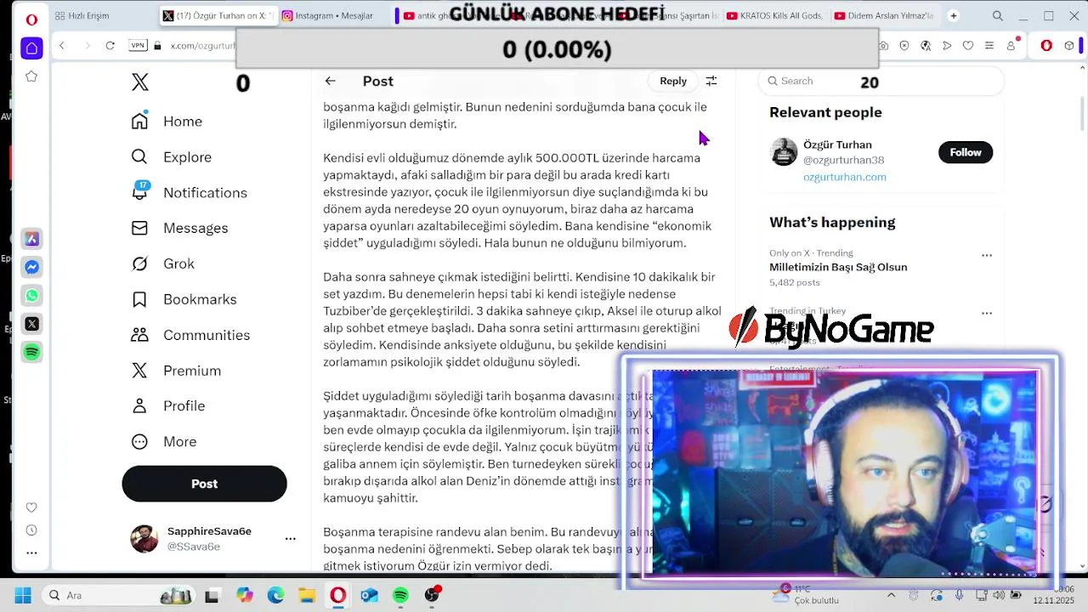This screenshot has width=1088, height=612.
Task: Open Spotify from the taskbar
Action: tap(400, 595)
